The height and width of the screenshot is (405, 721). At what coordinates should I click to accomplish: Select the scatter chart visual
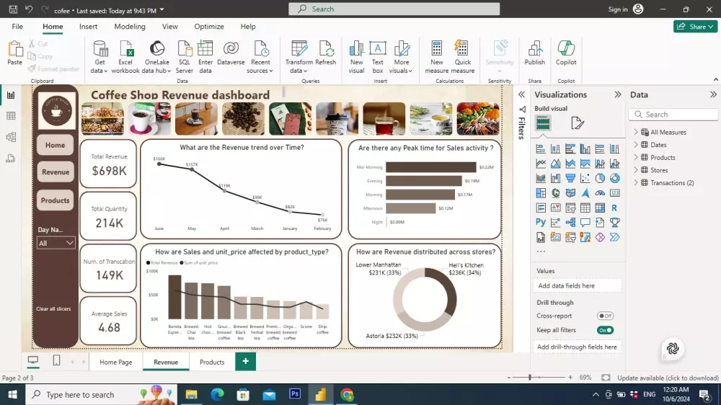[x=585, y=179]
